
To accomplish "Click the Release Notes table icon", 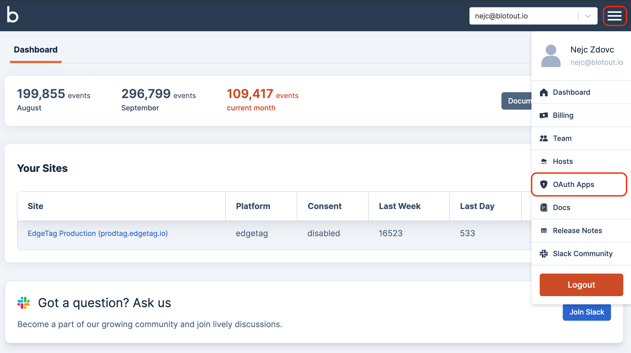I will pyautogui.click(x=544, y=231).
